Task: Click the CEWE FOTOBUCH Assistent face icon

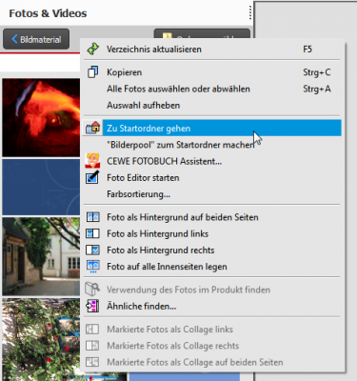Action: [x=92, y=161]
